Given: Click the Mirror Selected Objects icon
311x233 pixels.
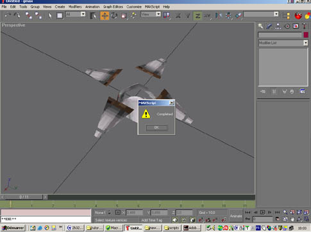Looking at the screenshot, I should 219,15.
